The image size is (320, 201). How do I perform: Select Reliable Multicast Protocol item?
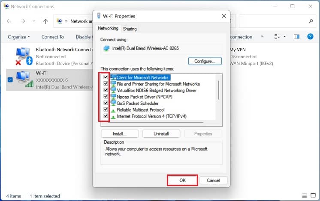click(141, 110)
